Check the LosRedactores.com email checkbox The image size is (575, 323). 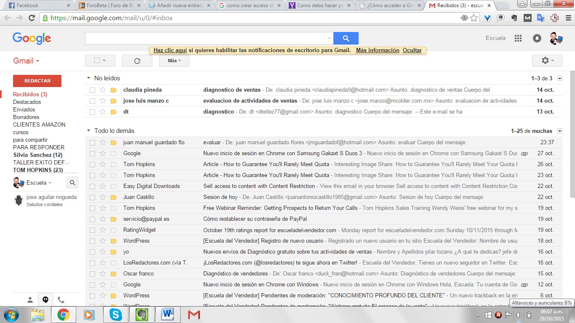click(x=92, y=262)
